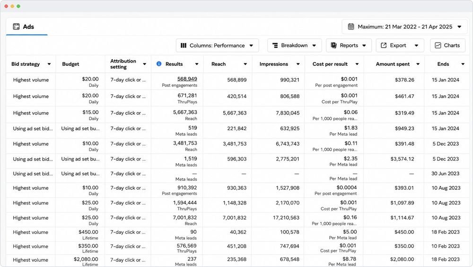Open Ends column menu arrow
This screenshot has height=267, width=473.
click(x=463, y=64)
